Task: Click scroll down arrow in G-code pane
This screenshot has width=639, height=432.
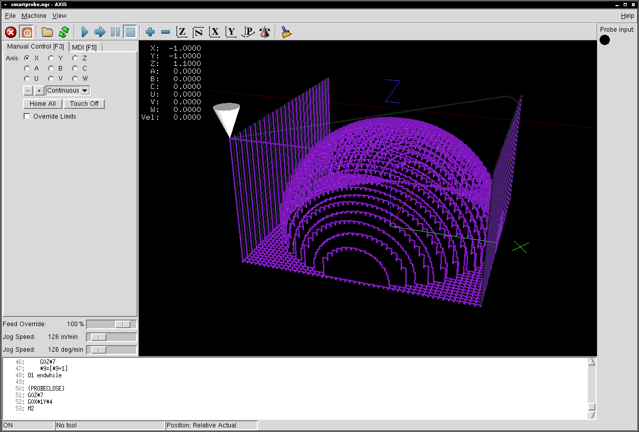Action: (592, 415)
